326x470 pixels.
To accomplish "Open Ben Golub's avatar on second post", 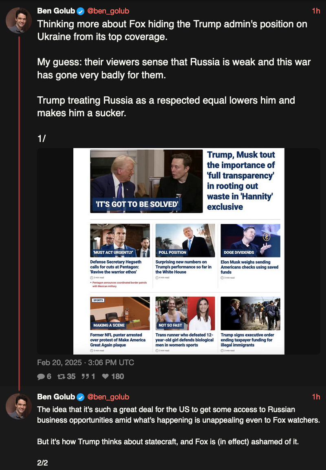I will pos(19,406).
